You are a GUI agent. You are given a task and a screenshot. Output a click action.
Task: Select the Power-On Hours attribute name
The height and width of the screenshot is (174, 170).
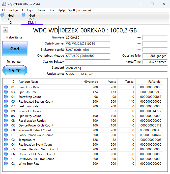30,111
